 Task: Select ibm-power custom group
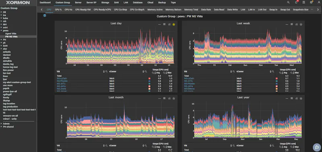pyautogui.click(x=8, y=70)
